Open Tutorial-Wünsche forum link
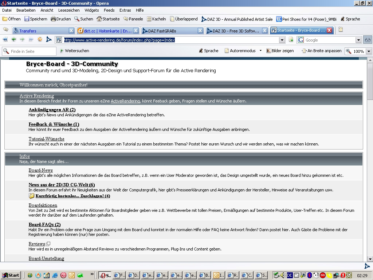 click(46, 139)
